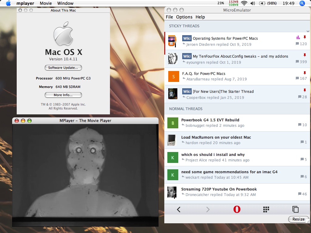Open The Starter Thread for new users
Image resolution: width=311 pixels, height=233 pixels.
point(223,92)
